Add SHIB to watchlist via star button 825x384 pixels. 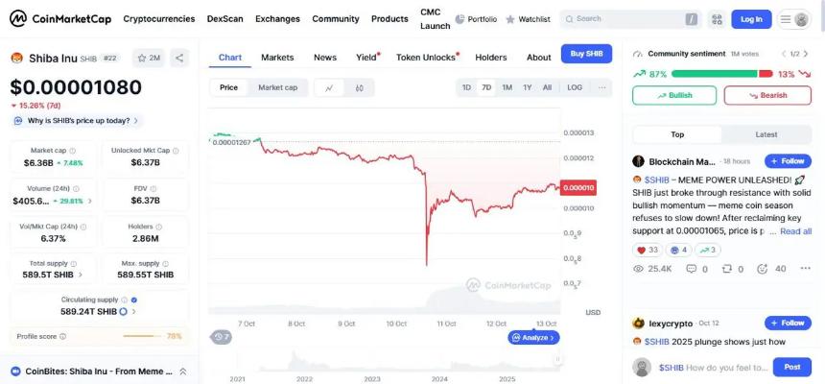point(148,58)
